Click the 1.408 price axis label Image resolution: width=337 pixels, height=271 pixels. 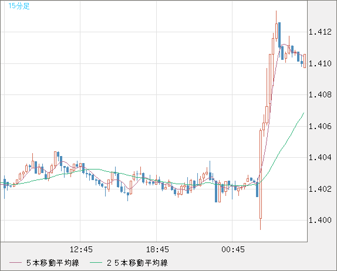[320, 94]
